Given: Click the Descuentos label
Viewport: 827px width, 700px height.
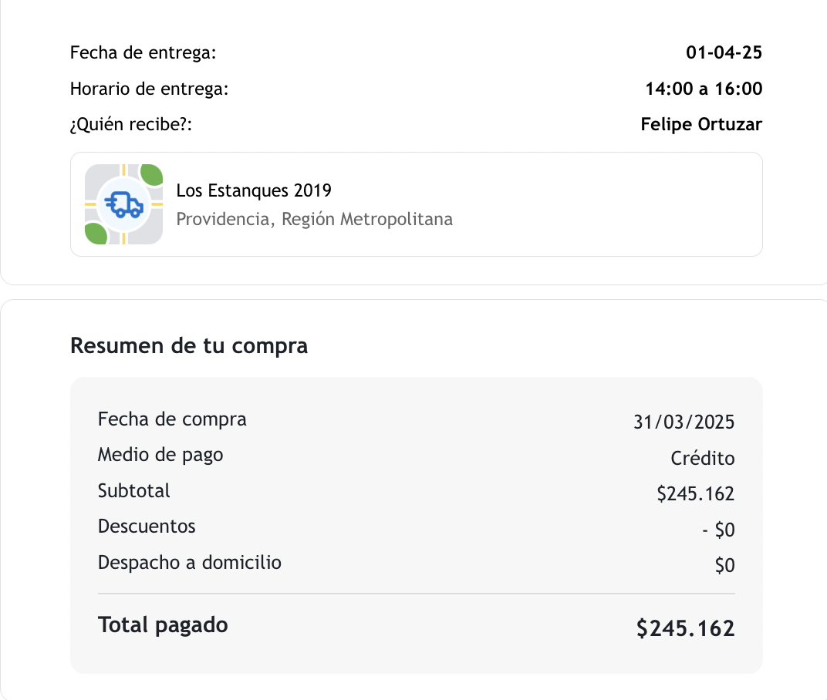Looking at the screenshot, I should click(x=147, y=527).
